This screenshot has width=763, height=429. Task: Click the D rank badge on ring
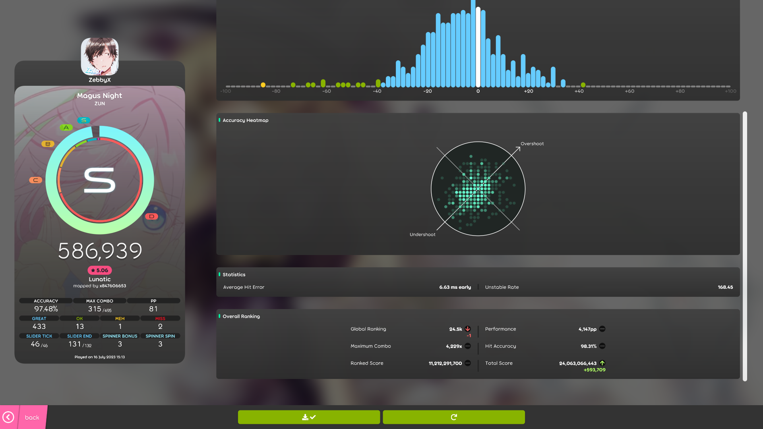[x=151, y=216]
